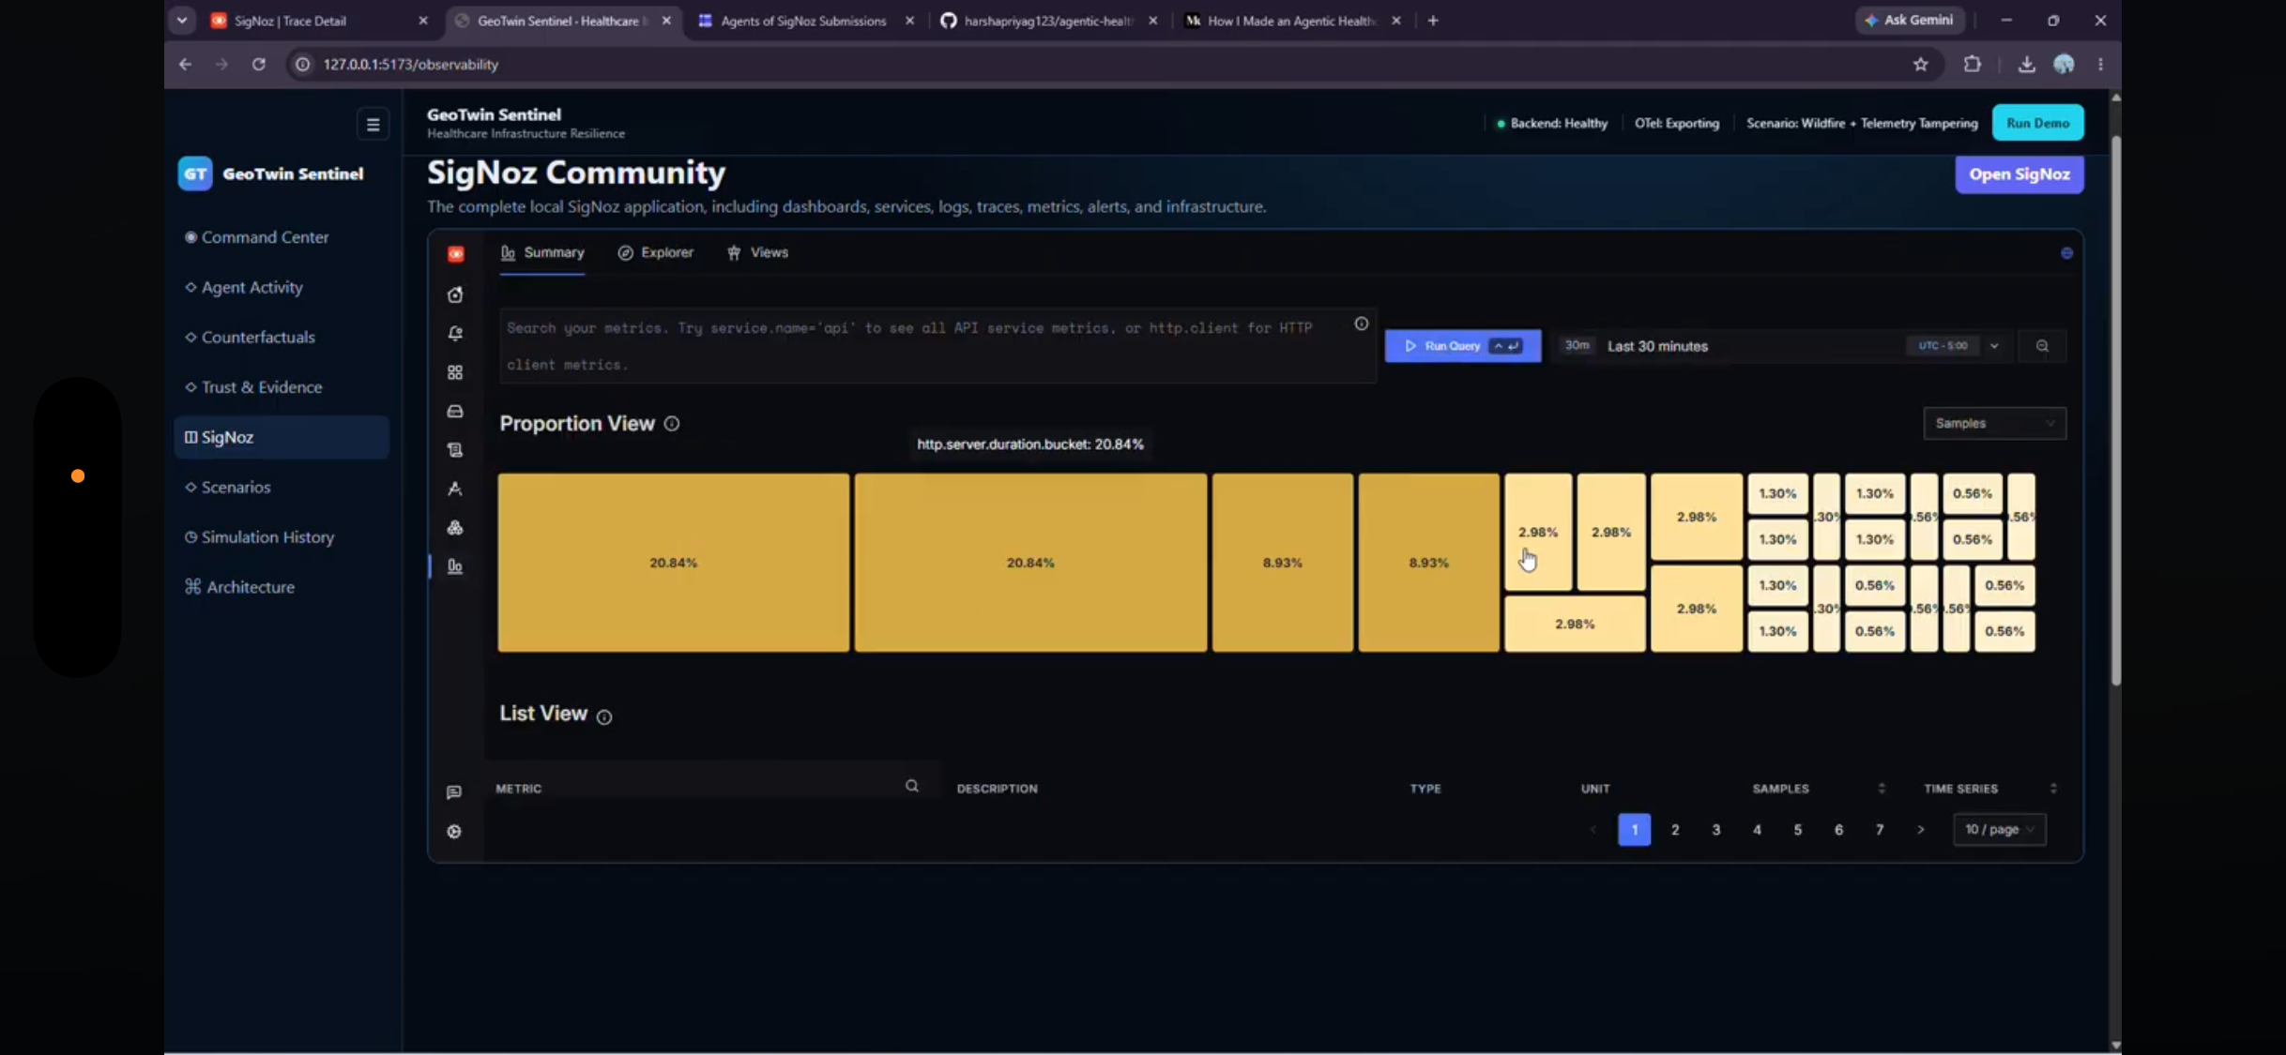
Task: Click the info icon in the metrics search box
Action: pyautogui.click(x=1361, y=324)
